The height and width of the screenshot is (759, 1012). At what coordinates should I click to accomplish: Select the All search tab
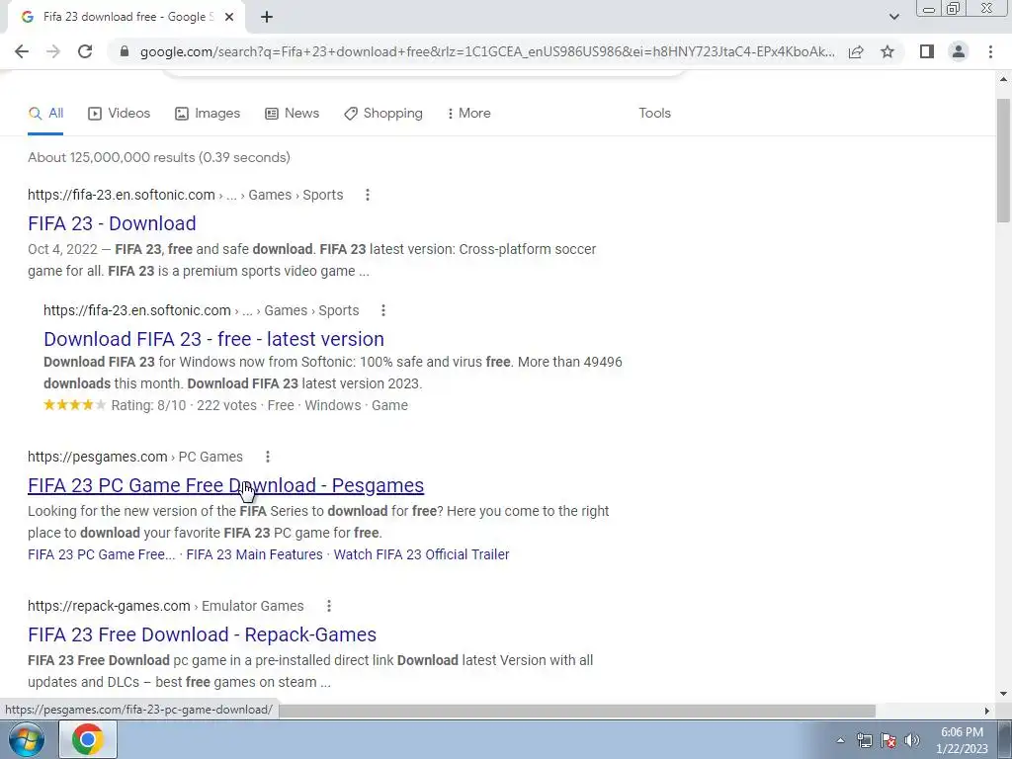click(45, 114)
